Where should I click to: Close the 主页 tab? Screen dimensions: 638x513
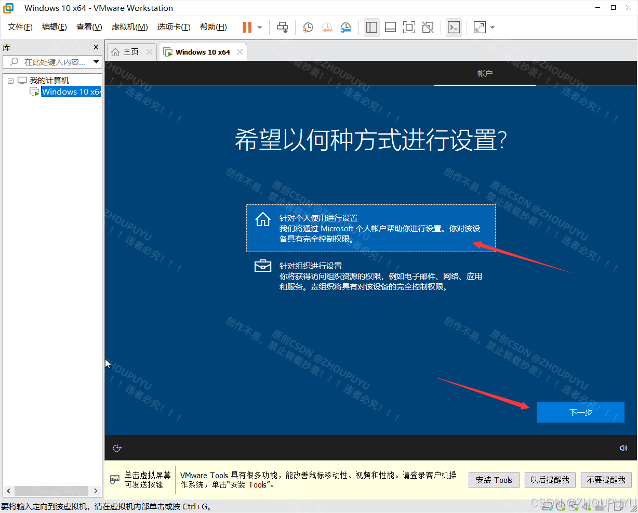click(x=149, y=52)
